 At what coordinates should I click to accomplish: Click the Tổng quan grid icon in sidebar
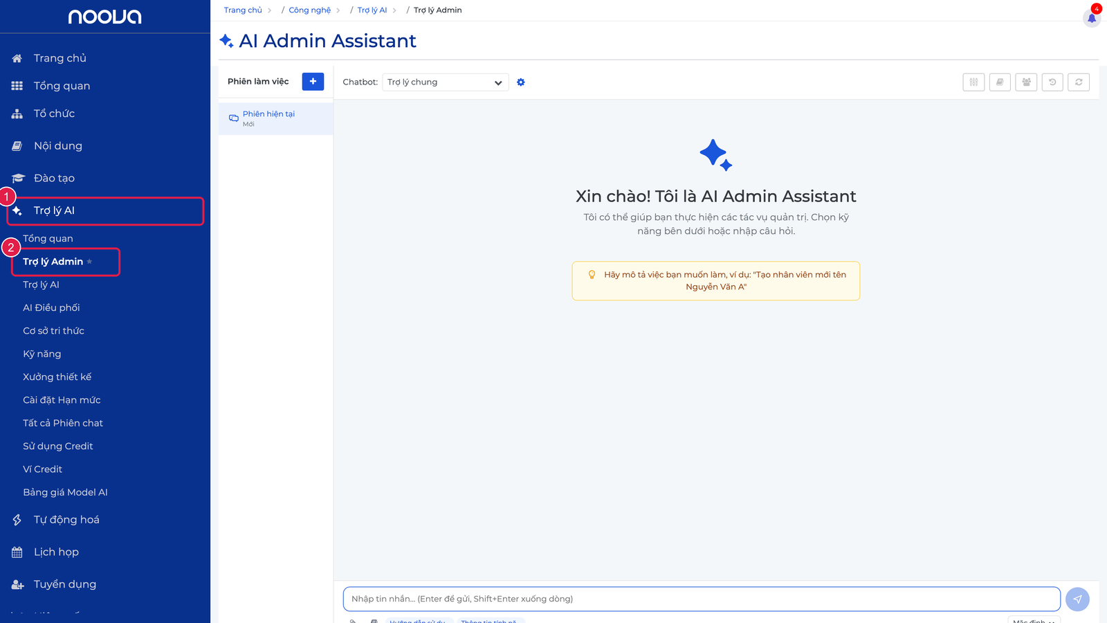pyautogui.click(x=17, y=86)
